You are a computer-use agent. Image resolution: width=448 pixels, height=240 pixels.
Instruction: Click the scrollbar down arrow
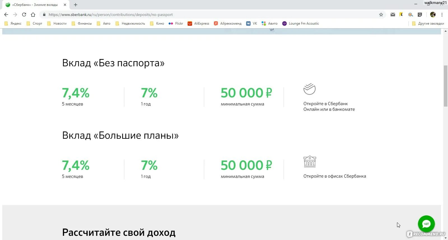point(445,238)
